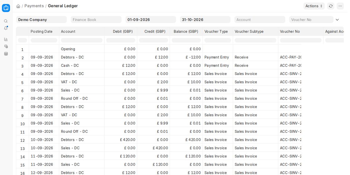This screenshot has width=350, height=175.
Task: Filter the Voucher Subtype column
Action: [256, 40]
